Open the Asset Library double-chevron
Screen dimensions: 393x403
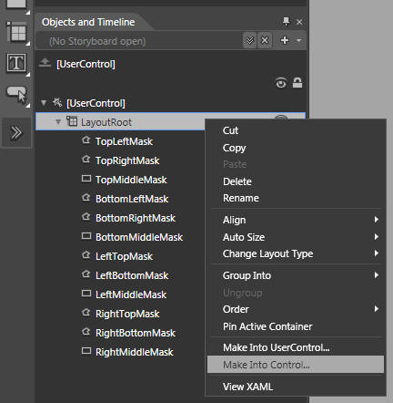pos(16,132)
